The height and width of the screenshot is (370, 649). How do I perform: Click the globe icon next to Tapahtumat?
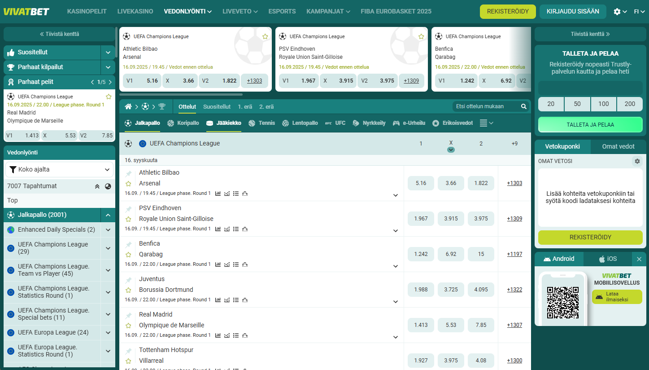(x=108, y=186)
